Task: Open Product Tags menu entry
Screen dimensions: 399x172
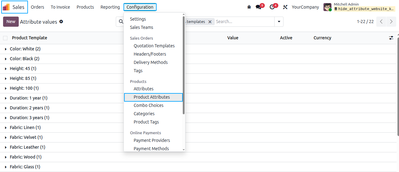Action: coord(146,122)
